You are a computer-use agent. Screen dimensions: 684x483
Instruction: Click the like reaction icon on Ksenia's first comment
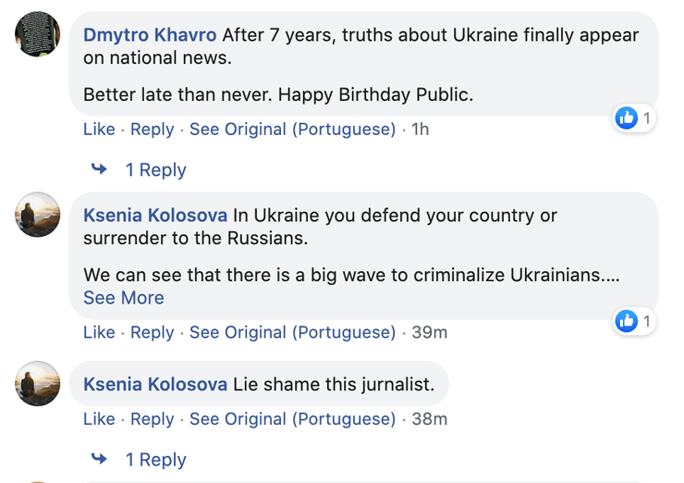[x=627, y=321]
